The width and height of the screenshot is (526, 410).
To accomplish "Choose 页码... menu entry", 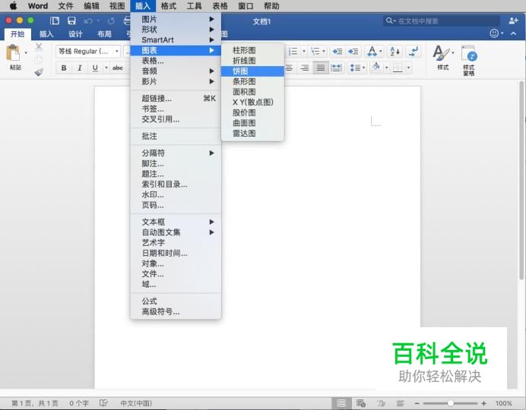I will pos(176,205).
